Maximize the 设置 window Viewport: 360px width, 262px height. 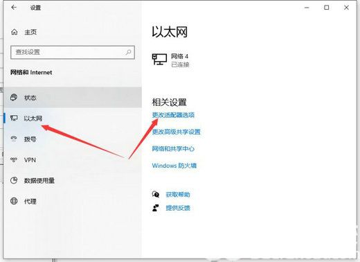point(327,8)
